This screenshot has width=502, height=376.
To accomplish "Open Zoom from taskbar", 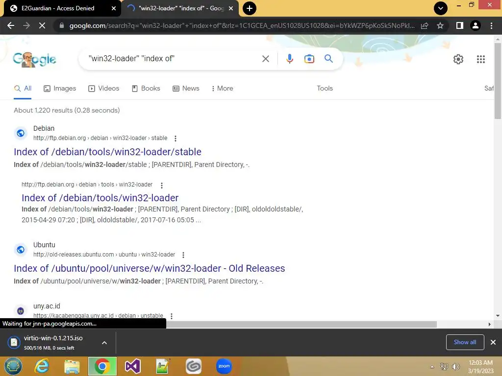I will pos(224,366).
